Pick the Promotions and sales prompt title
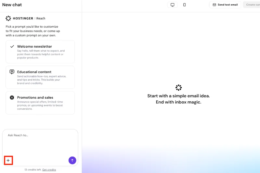Viewport: 260px width, 173px height. coord(35,97)
